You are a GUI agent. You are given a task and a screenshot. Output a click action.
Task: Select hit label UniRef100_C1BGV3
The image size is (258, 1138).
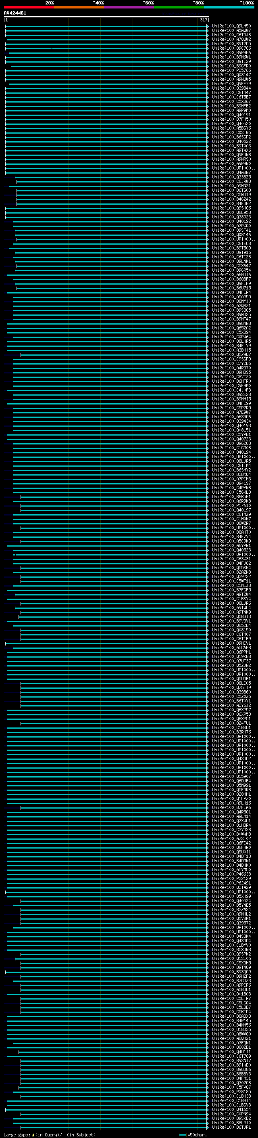[231, 1105]
